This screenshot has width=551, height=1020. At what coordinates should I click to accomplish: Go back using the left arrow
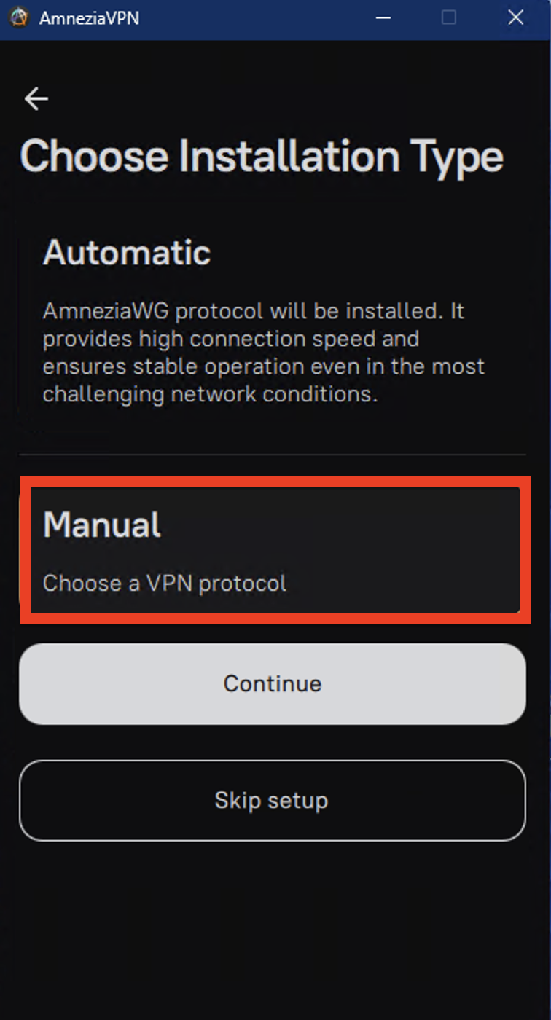click(x=36, y=98)
